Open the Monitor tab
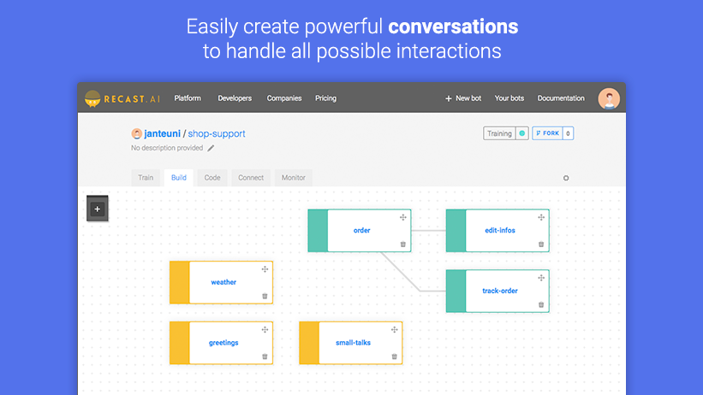The image size is (703, 395). 294,178
